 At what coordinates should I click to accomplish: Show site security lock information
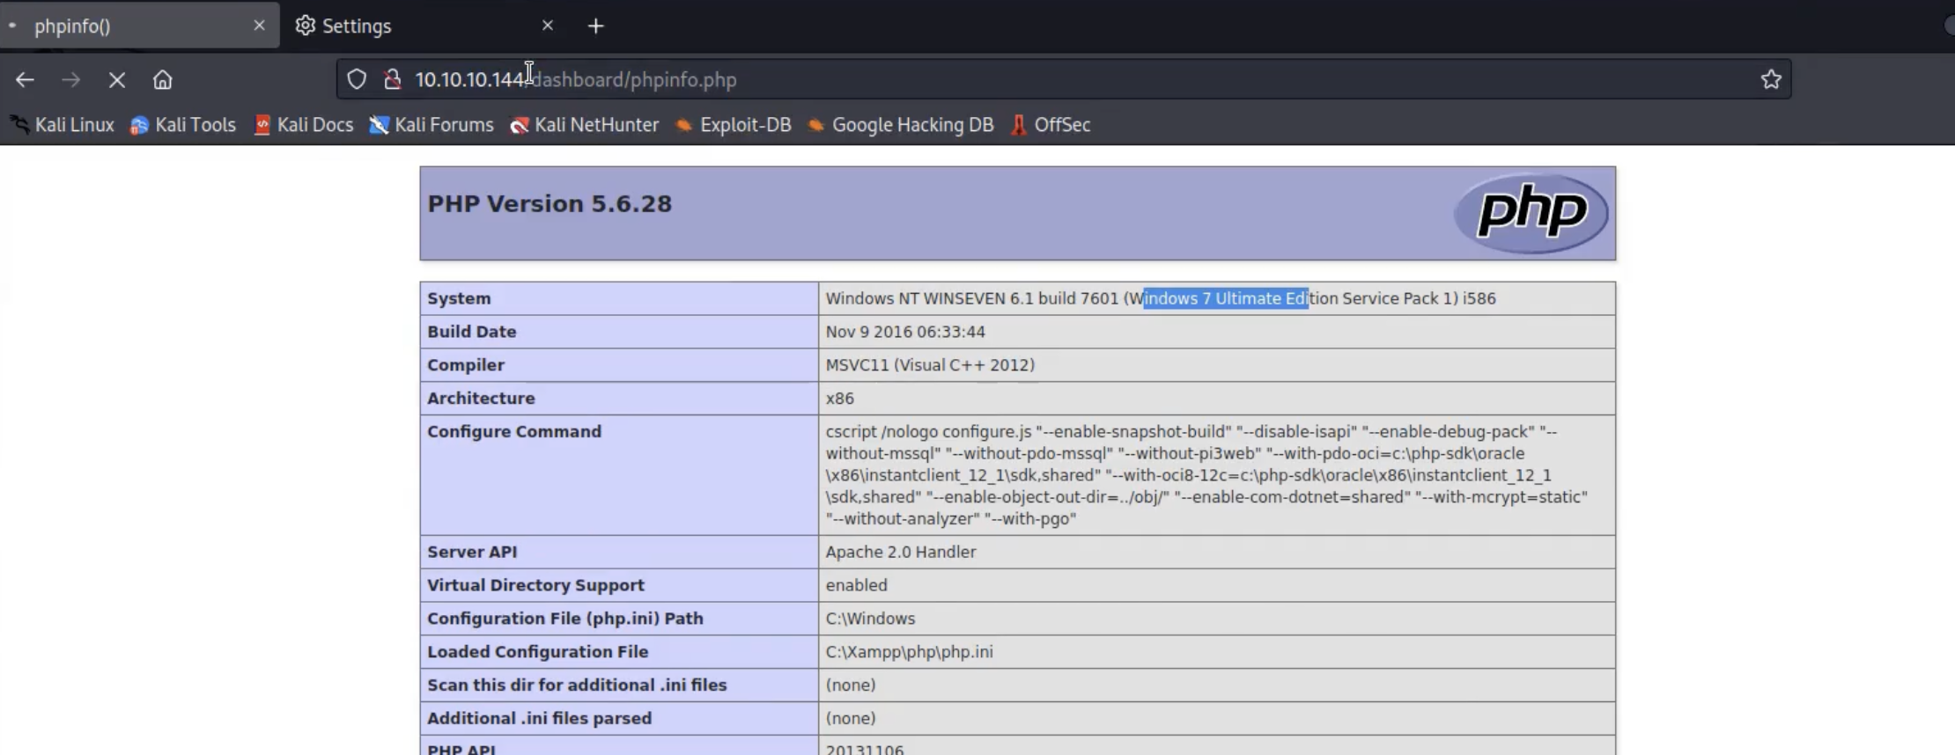click(393, 80)
